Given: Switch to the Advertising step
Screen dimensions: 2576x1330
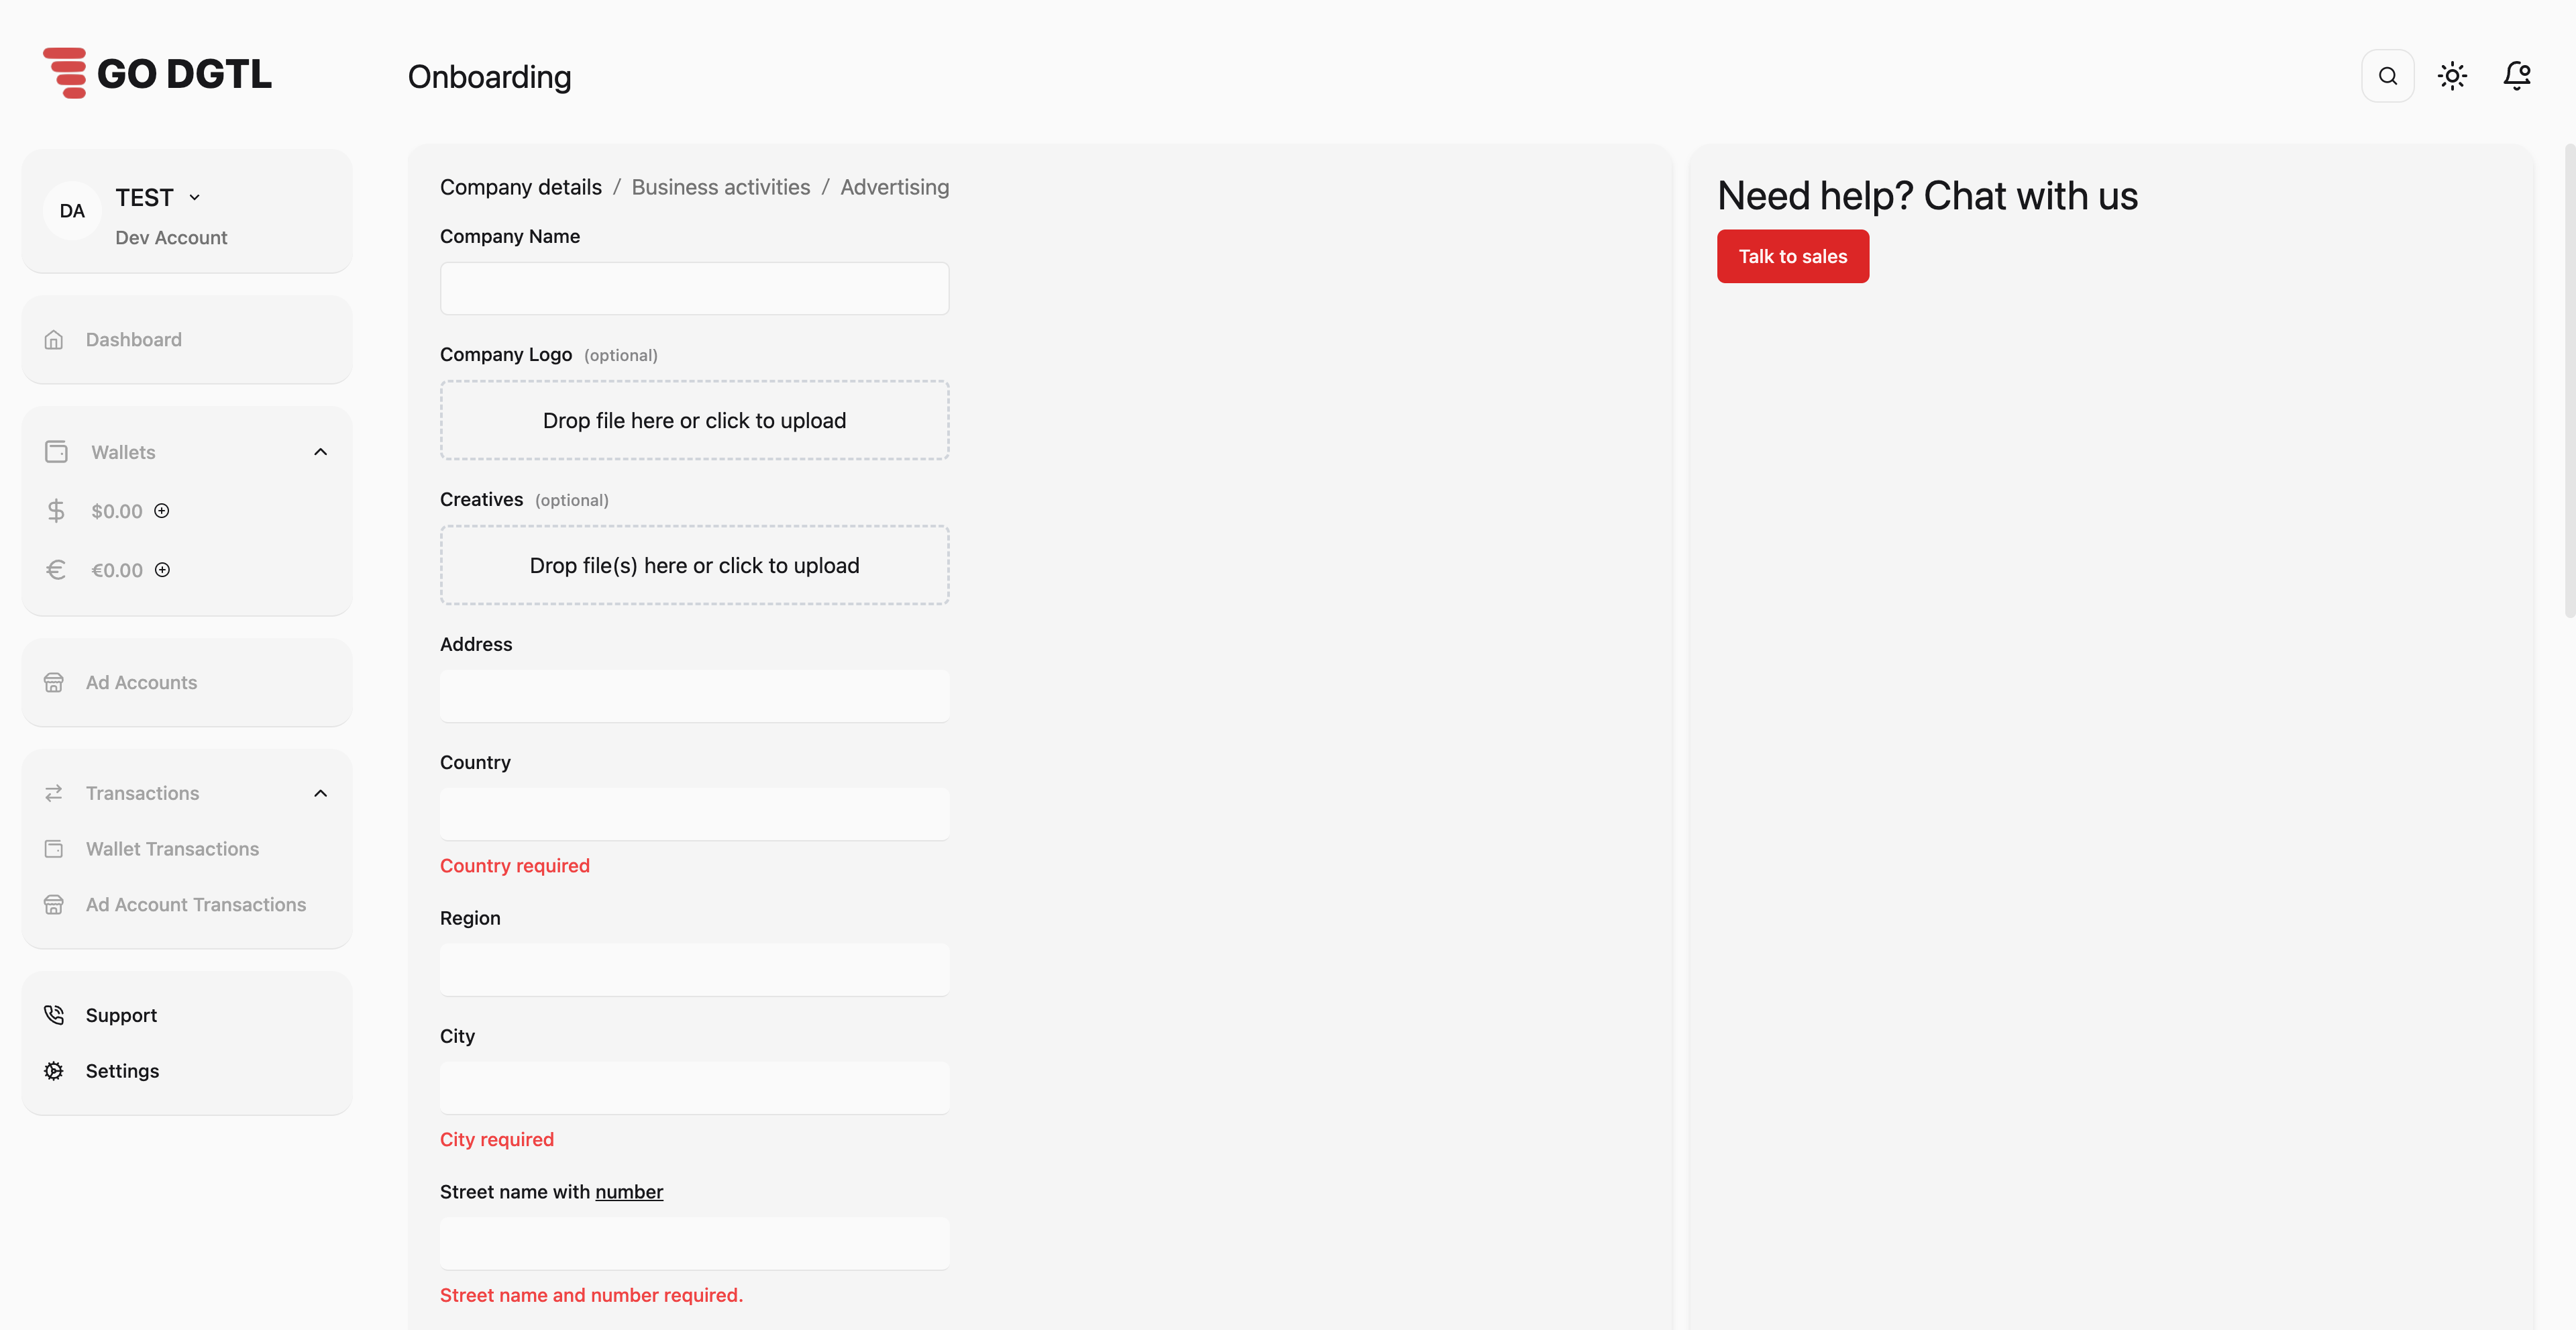Looking at the screenshot, I should tap(894, 187).
